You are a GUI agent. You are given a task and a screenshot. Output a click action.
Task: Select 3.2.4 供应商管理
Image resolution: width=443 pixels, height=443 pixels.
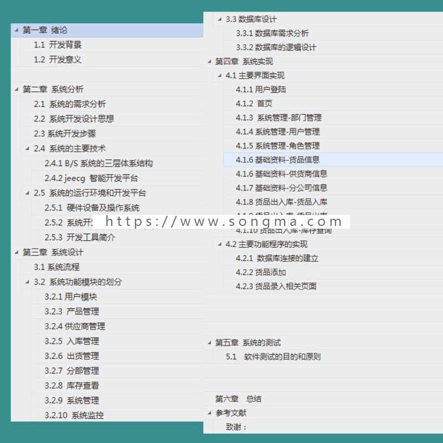click(75, 326)
